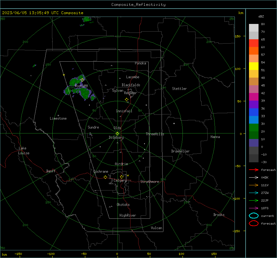277x258 pixels.
Task: Click the Calgary city label
Action: click(x=120, y=180)
